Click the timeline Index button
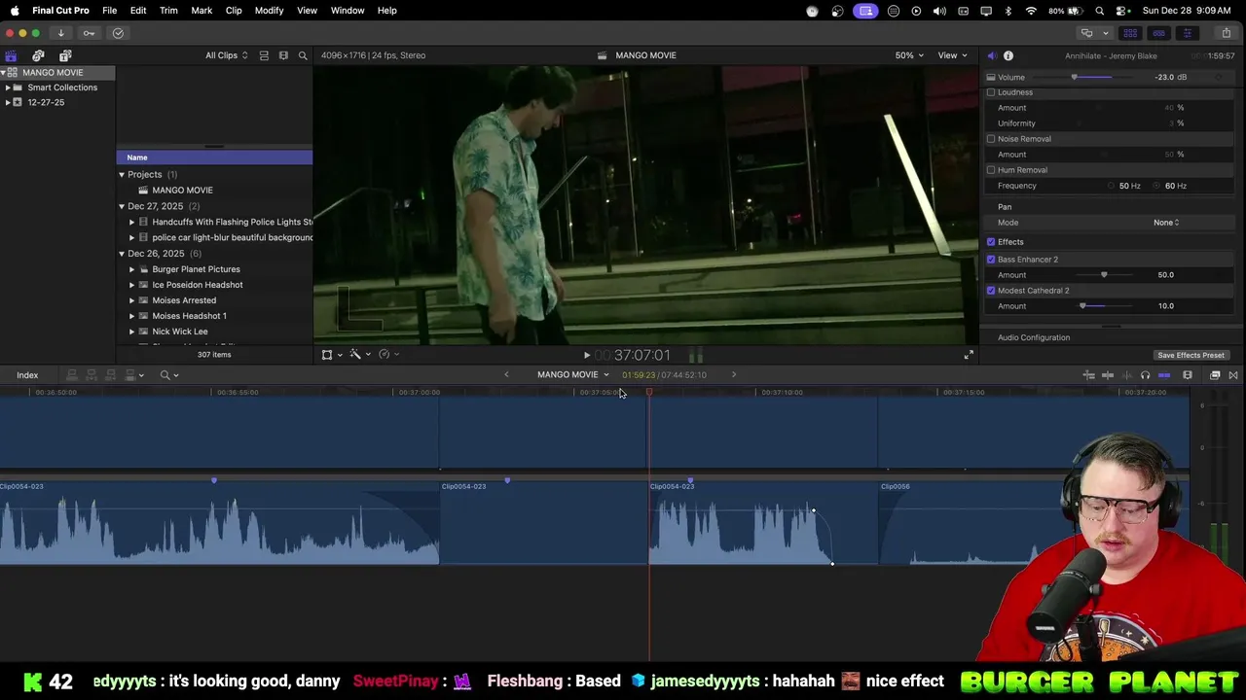Screen dimensions: 1246x700 tap(27, 375)
